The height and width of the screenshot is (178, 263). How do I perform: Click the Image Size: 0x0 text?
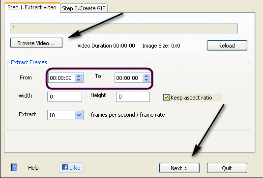click(161, 46)
